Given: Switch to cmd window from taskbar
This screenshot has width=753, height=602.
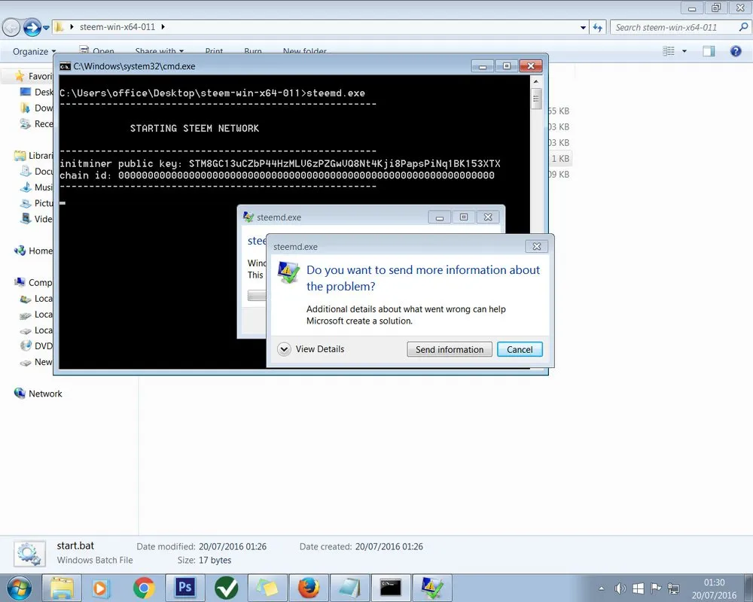Looking at the screenshot, I should 390,588.
